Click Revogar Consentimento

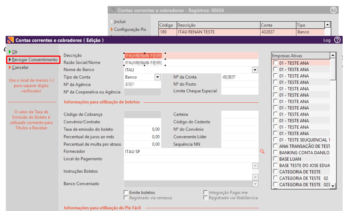point(34,60)
